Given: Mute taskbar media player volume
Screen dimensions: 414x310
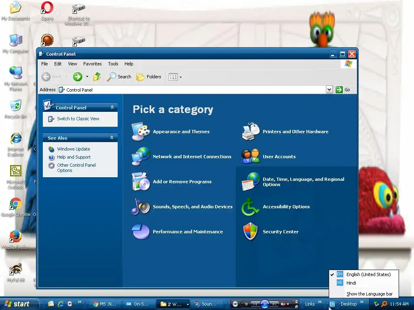Looking at the screenshot, I should coord(283,304).
